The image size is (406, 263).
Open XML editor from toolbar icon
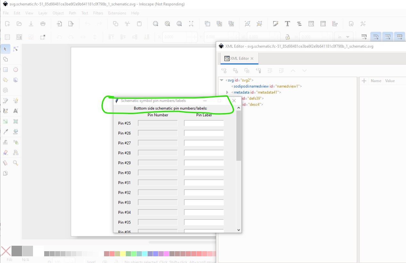click(x=311, y=24)
